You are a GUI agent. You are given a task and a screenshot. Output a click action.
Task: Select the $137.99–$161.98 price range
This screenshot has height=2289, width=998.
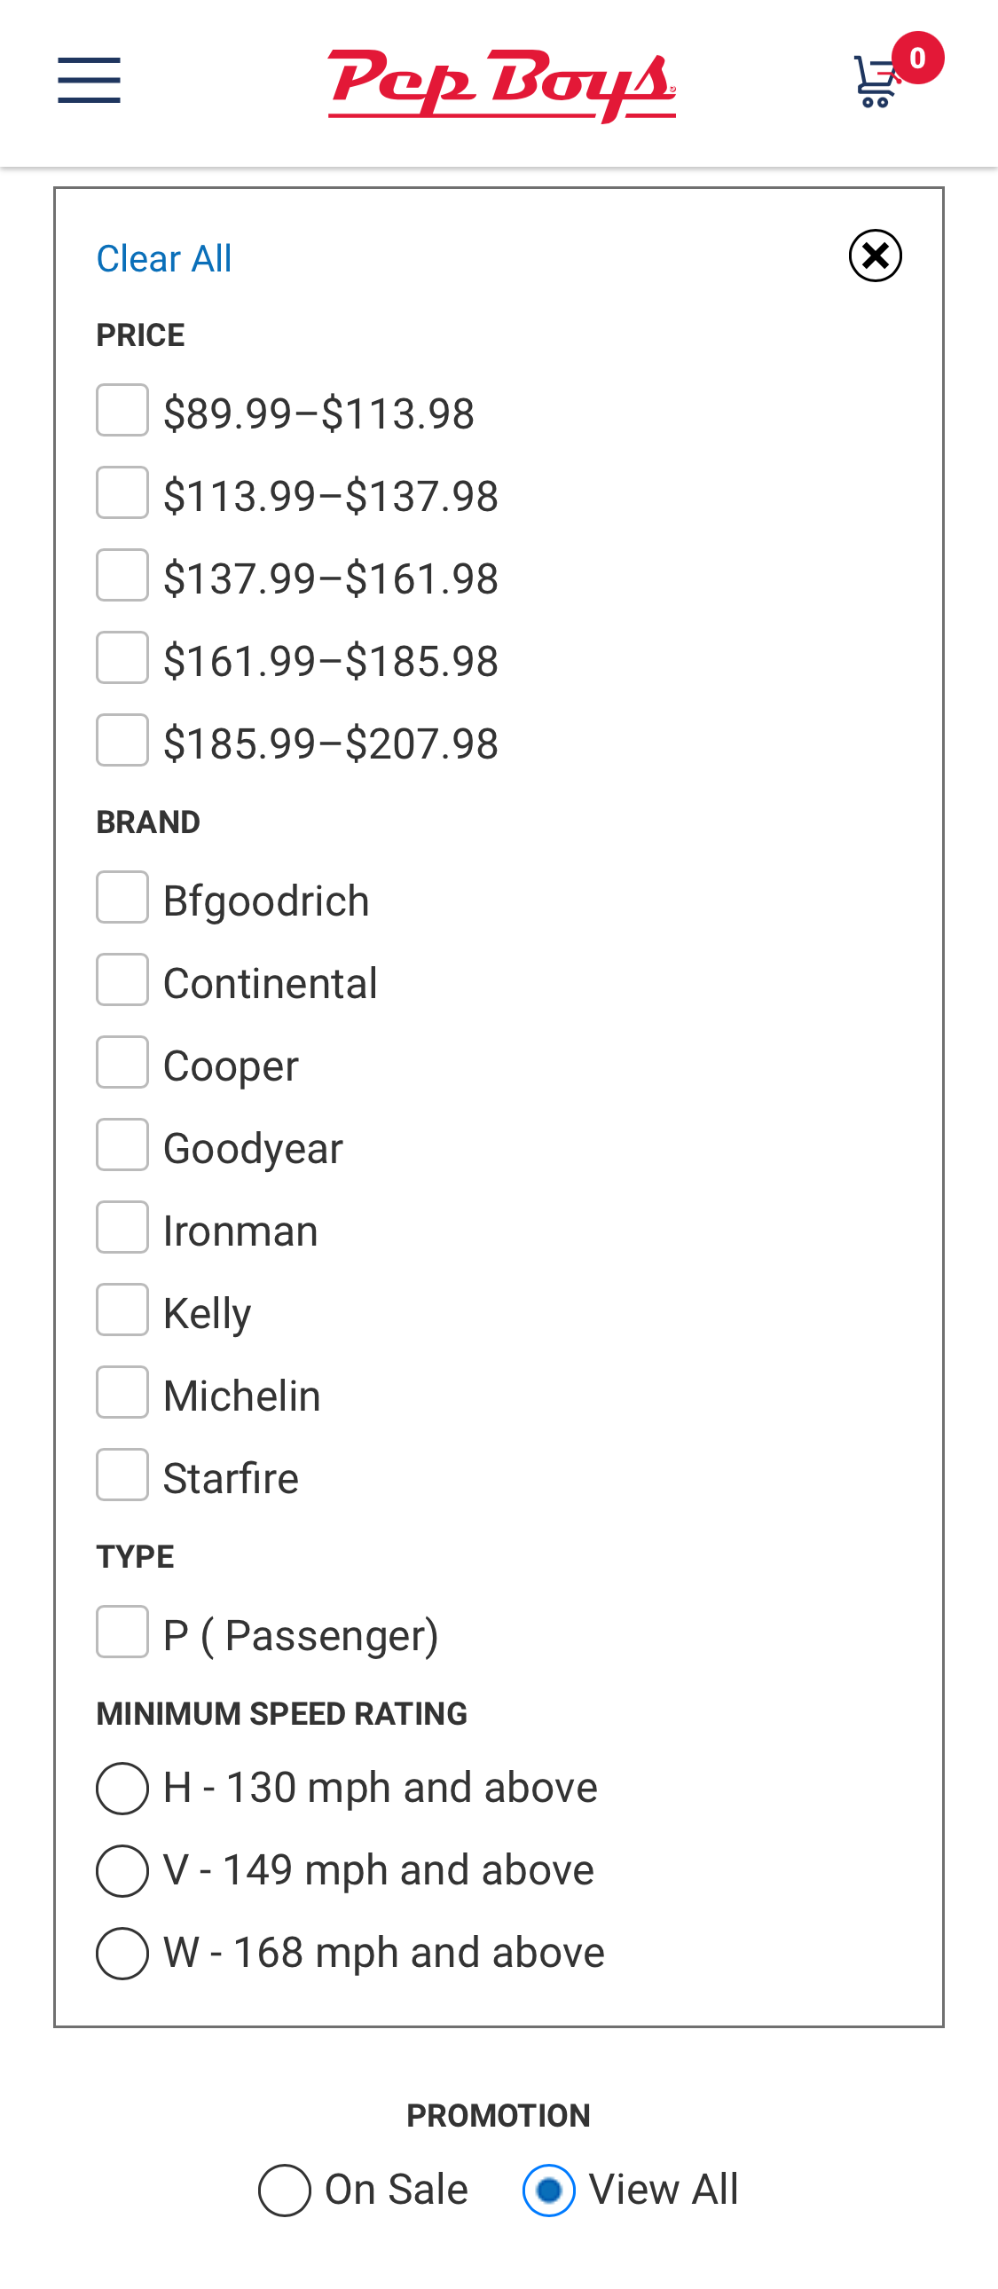[x=122, y=576]
